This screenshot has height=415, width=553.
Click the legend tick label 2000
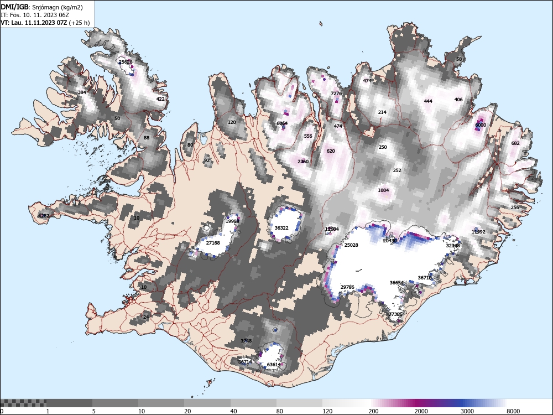pyautogui.click(x=421, y=411)
